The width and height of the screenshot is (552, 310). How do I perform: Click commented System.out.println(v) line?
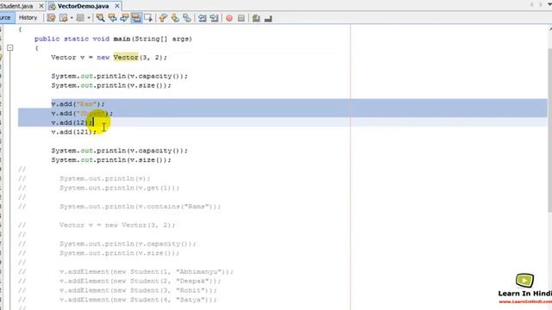105,178
